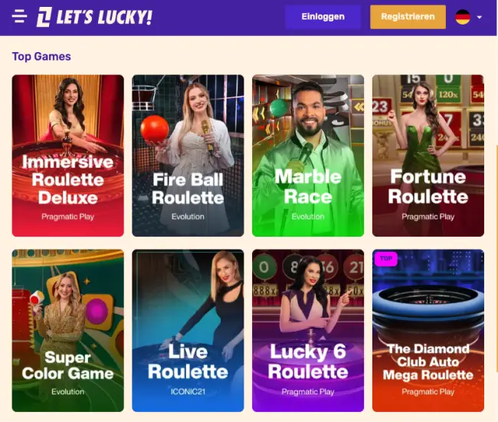Viewport: 498px width, 422px height.
Task: Select the German flag language icon
Action: [x=463, y=17]
